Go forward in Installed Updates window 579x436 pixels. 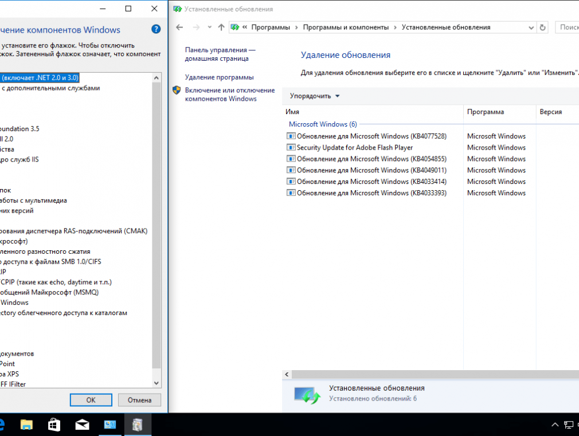[x=196, y=28]
